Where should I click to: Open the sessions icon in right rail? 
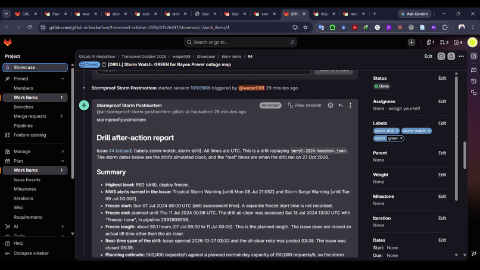[473, 92]
